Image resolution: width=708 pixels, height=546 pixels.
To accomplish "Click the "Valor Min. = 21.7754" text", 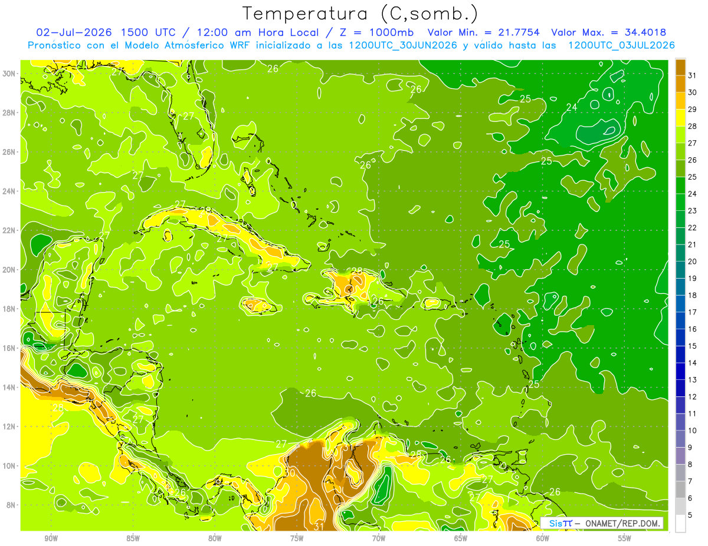I will (x=483, y=32).
